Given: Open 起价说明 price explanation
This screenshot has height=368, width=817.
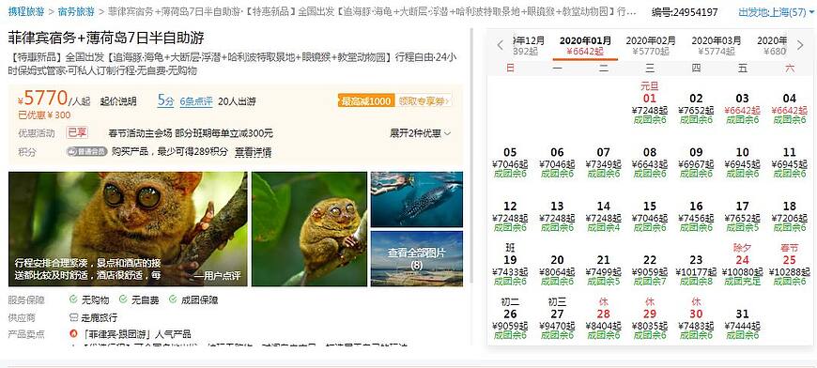Looking at the screenshot, I should [x=117, y=101].
